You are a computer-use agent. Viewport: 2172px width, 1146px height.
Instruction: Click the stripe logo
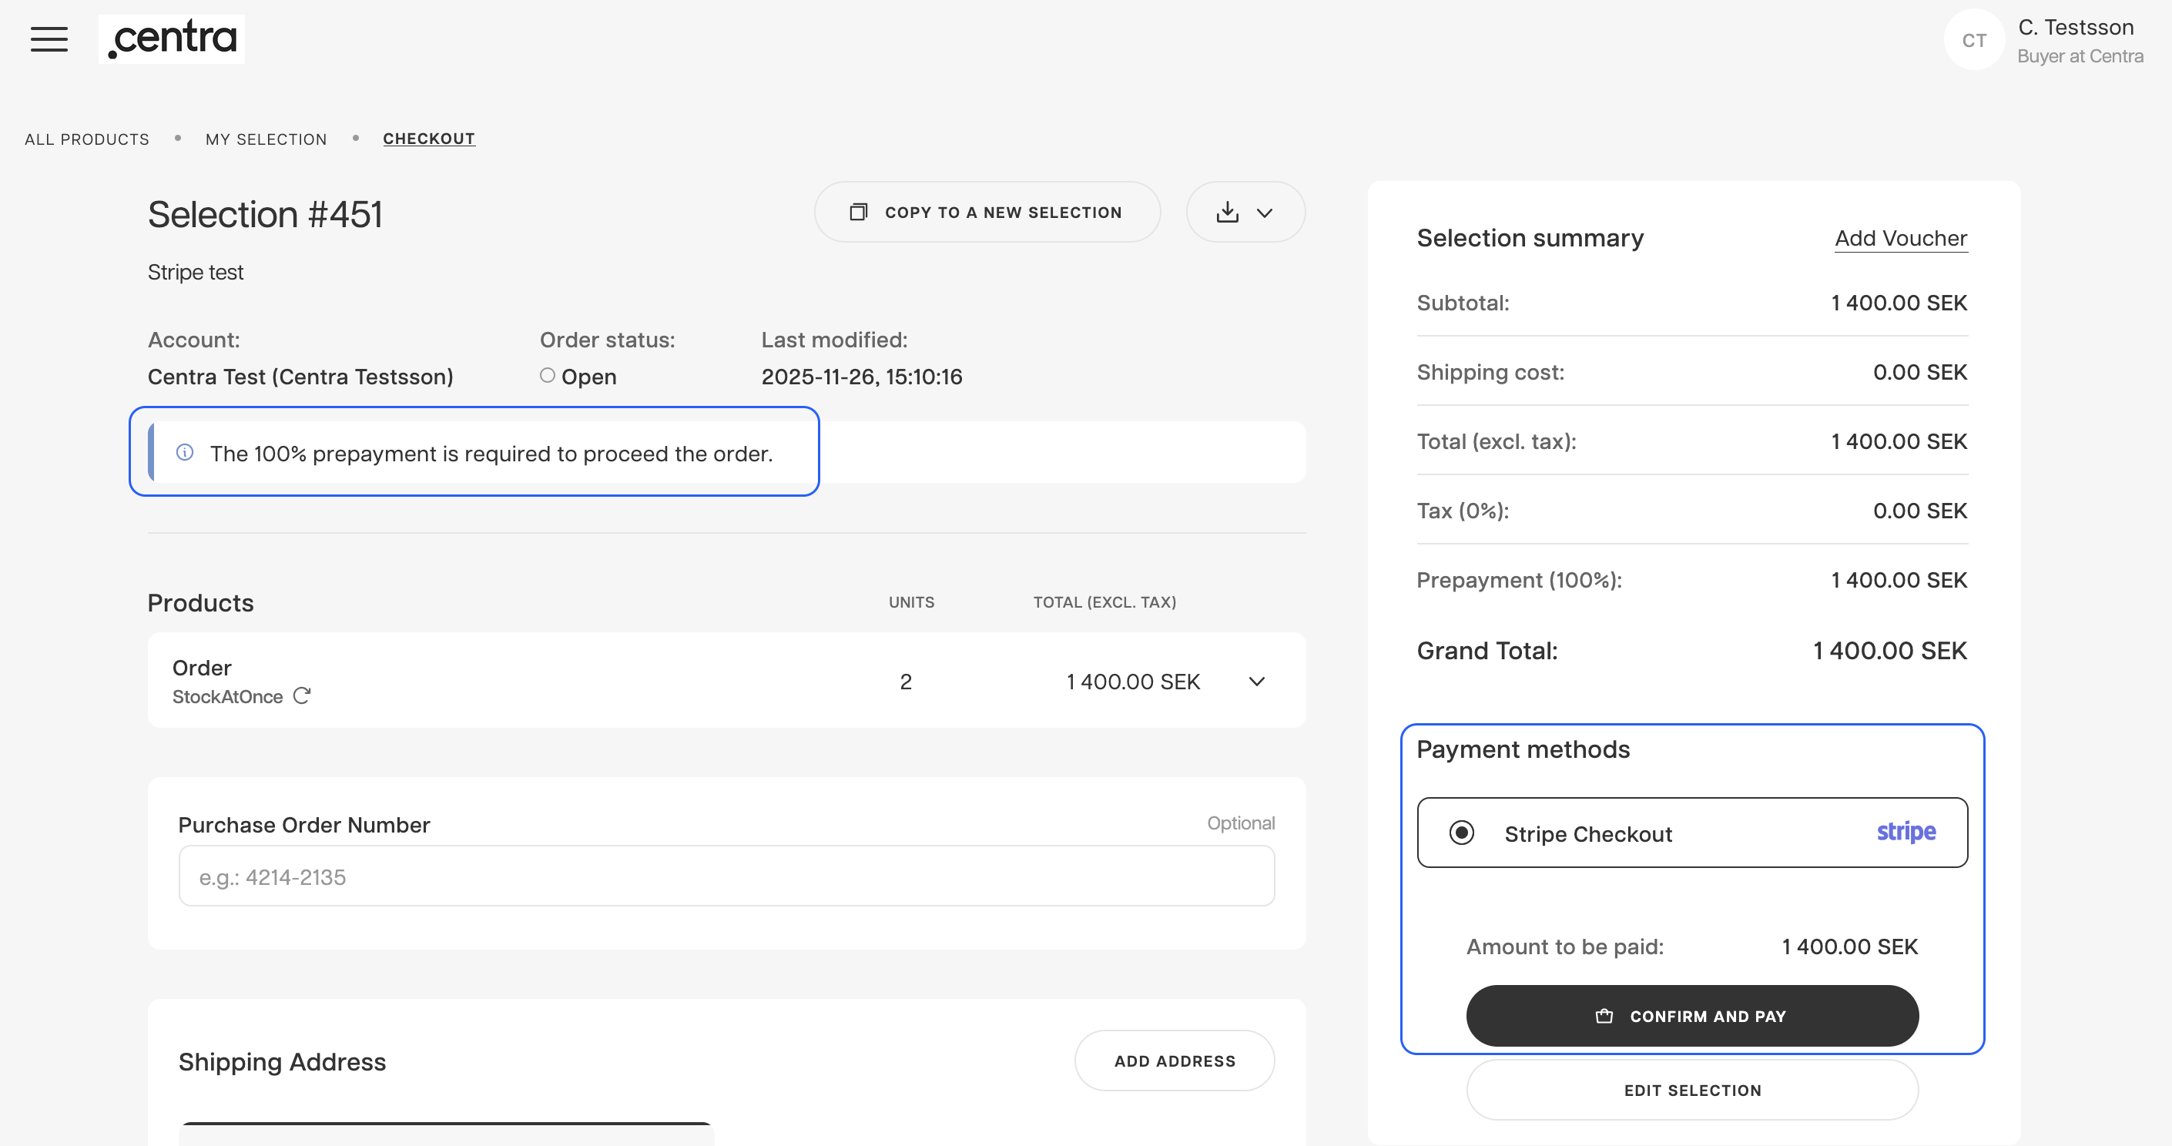click(1906, 833)
